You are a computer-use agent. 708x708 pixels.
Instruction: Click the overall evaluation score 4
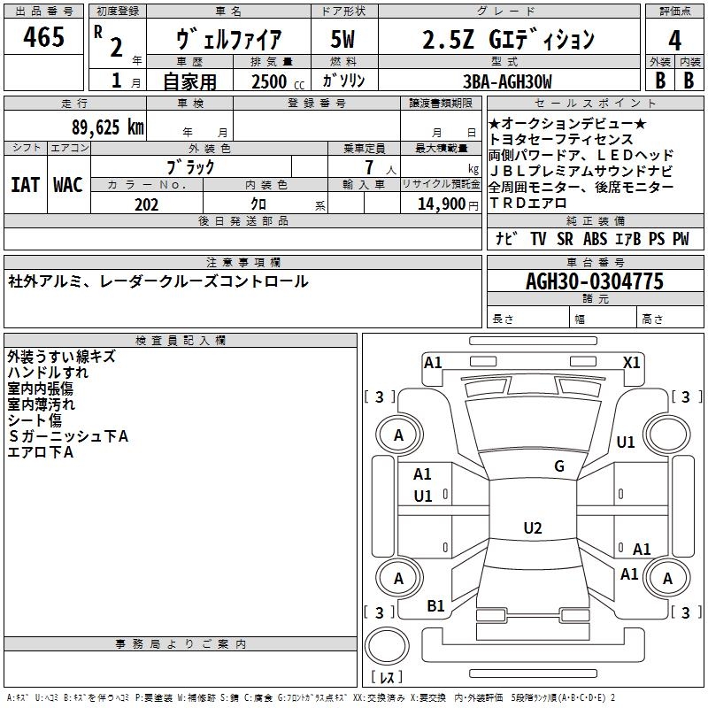pos(674,41)
